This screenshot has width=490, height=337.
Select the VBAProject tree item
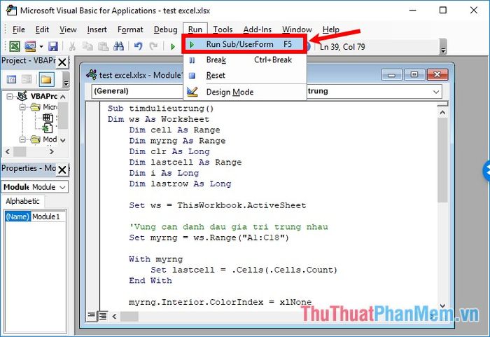[x=43, y=96]
